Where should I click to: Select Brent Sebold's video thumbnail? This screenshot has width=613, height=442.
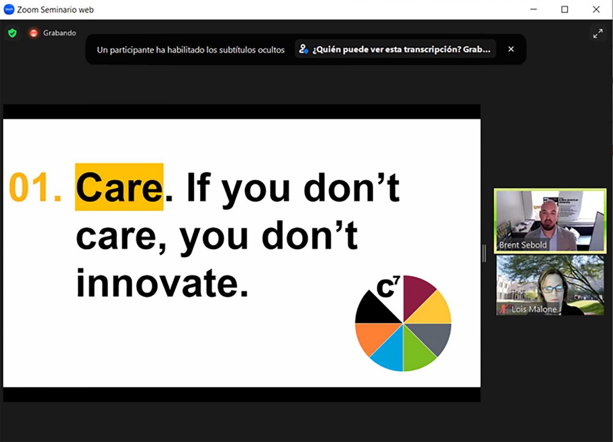click(x=550, y=220)
